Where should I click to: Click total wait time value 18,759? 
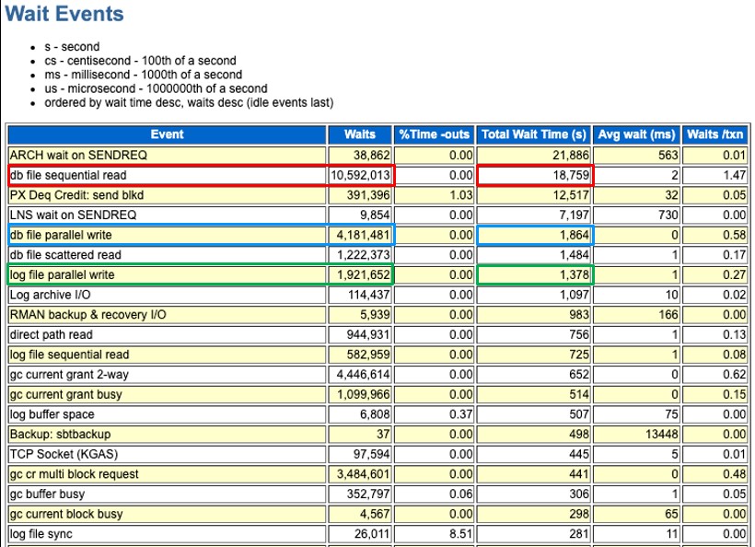click(571, 175)
